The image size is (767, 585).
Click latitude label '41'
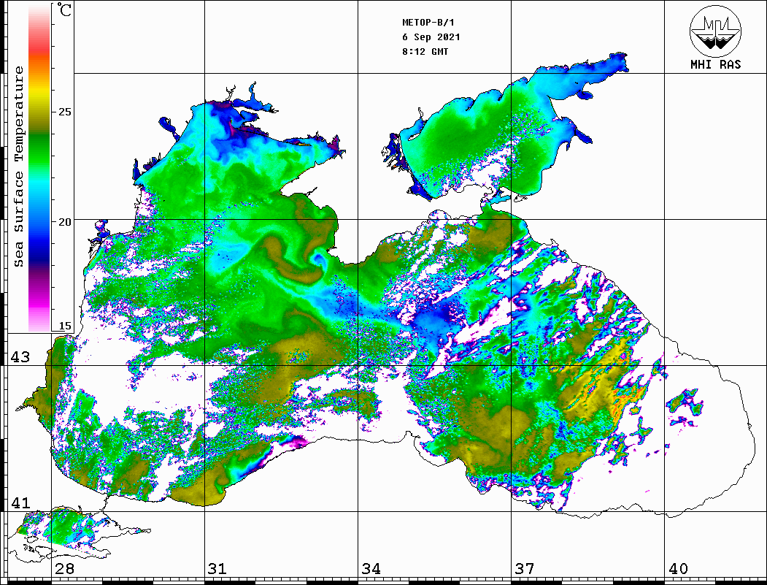pos(20,503)
